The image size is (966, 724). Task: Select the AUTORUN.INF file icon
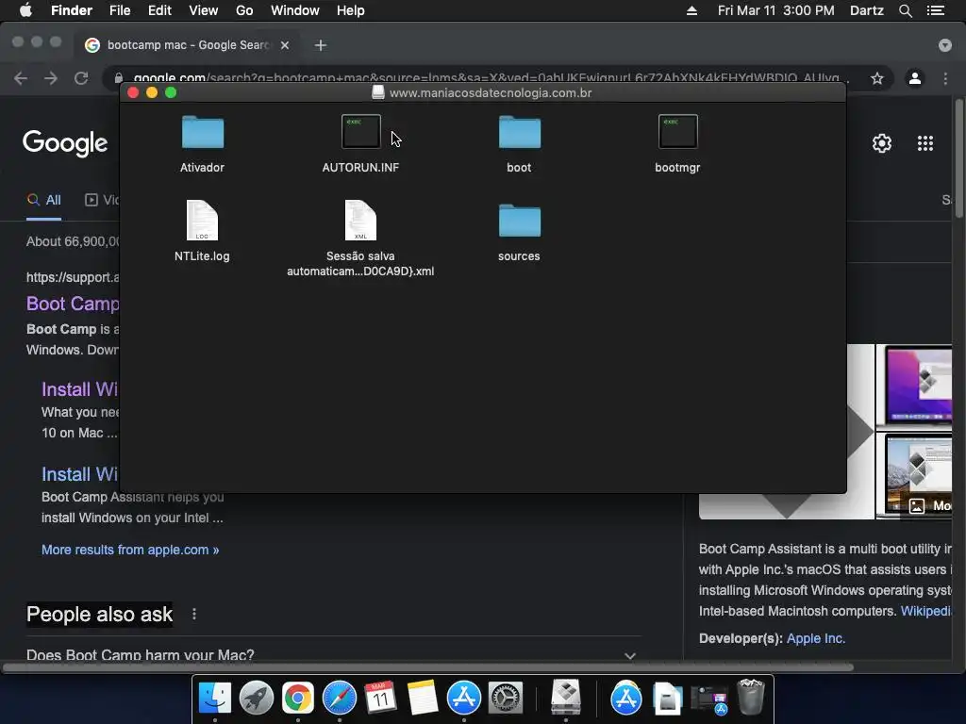361,132
